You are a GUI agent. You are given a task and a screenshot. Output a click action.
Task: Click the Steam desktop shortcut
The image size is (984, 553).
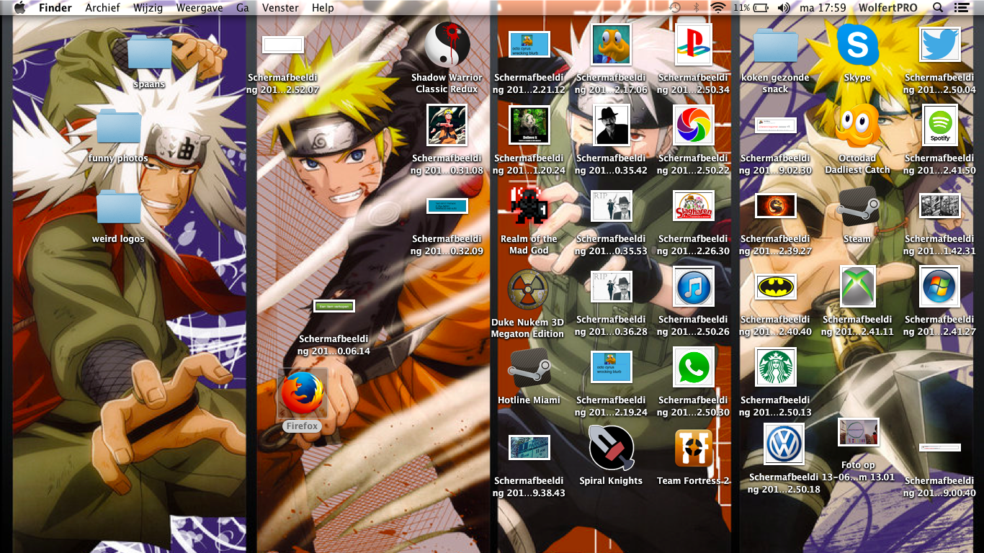pos(857,207)
